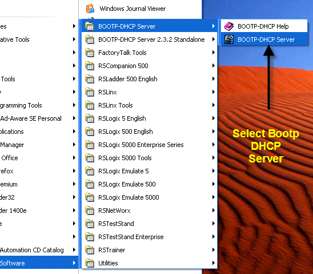Screen dimensions: 313x274
Task: Expand submenu arrow for RSLogix 500 English
Action: [214, 132]
